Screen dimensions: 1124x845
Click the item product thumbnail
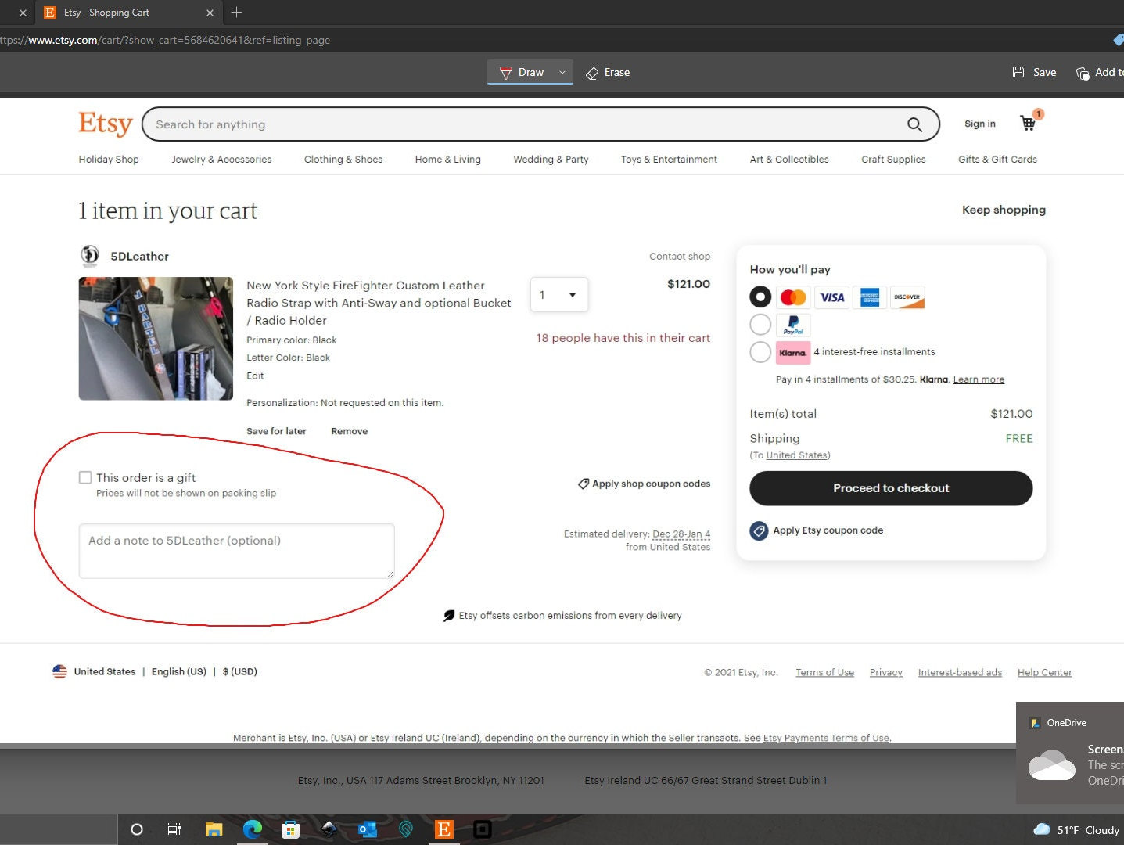pos(156,339)
